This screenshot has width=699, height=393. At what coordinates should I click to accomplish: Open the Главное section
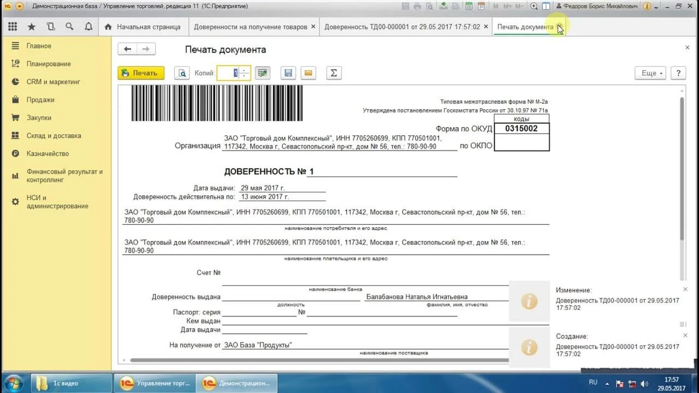39,46
